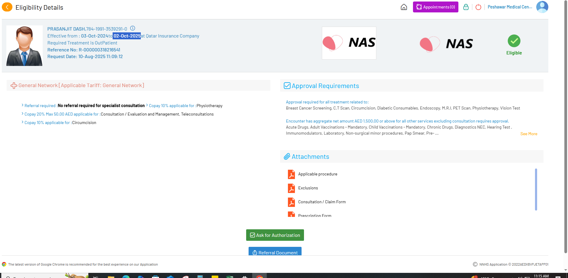Click the Eligible status label

[514, 53]
